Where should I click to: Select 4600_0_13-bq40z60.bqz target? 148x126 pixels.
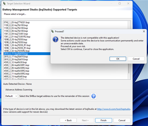coord(15,76)
